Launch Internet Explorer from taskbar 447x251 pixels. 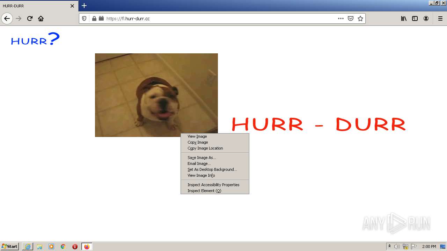point(28,246)
